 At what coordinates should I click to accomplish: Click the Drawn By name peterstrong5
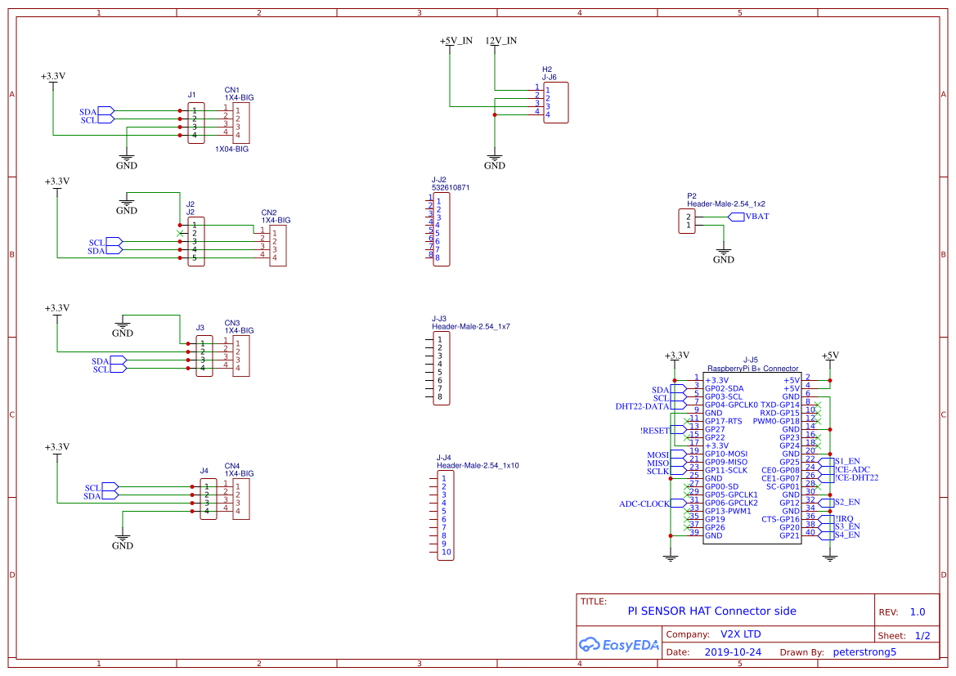pos(866,651)
